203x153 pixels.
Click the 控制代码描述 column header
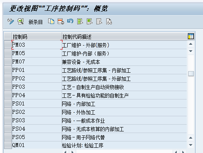[125, 36]
